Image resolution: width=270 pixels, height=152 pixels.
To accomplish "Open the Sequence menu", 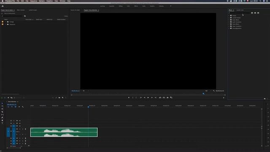I will (34, 1).
